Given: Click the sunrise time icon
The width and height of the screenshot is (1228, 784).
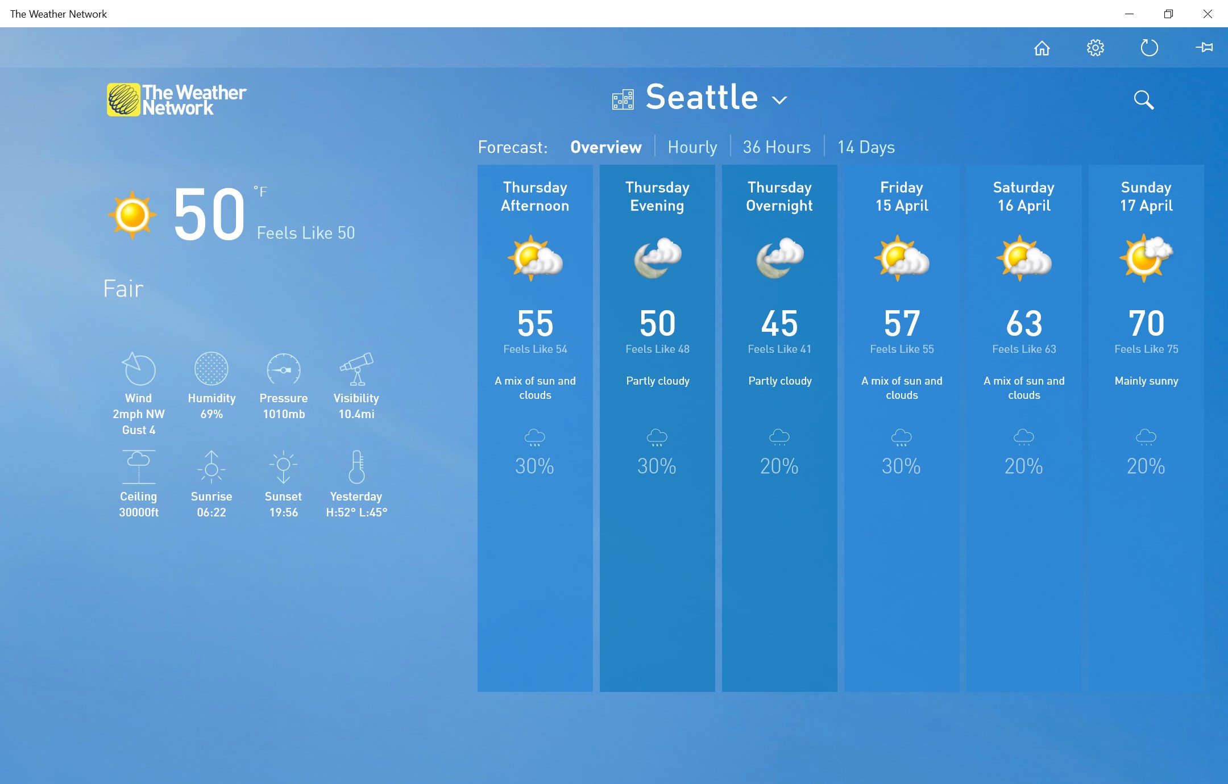Looking at the screenshot, I should [211, 466].
